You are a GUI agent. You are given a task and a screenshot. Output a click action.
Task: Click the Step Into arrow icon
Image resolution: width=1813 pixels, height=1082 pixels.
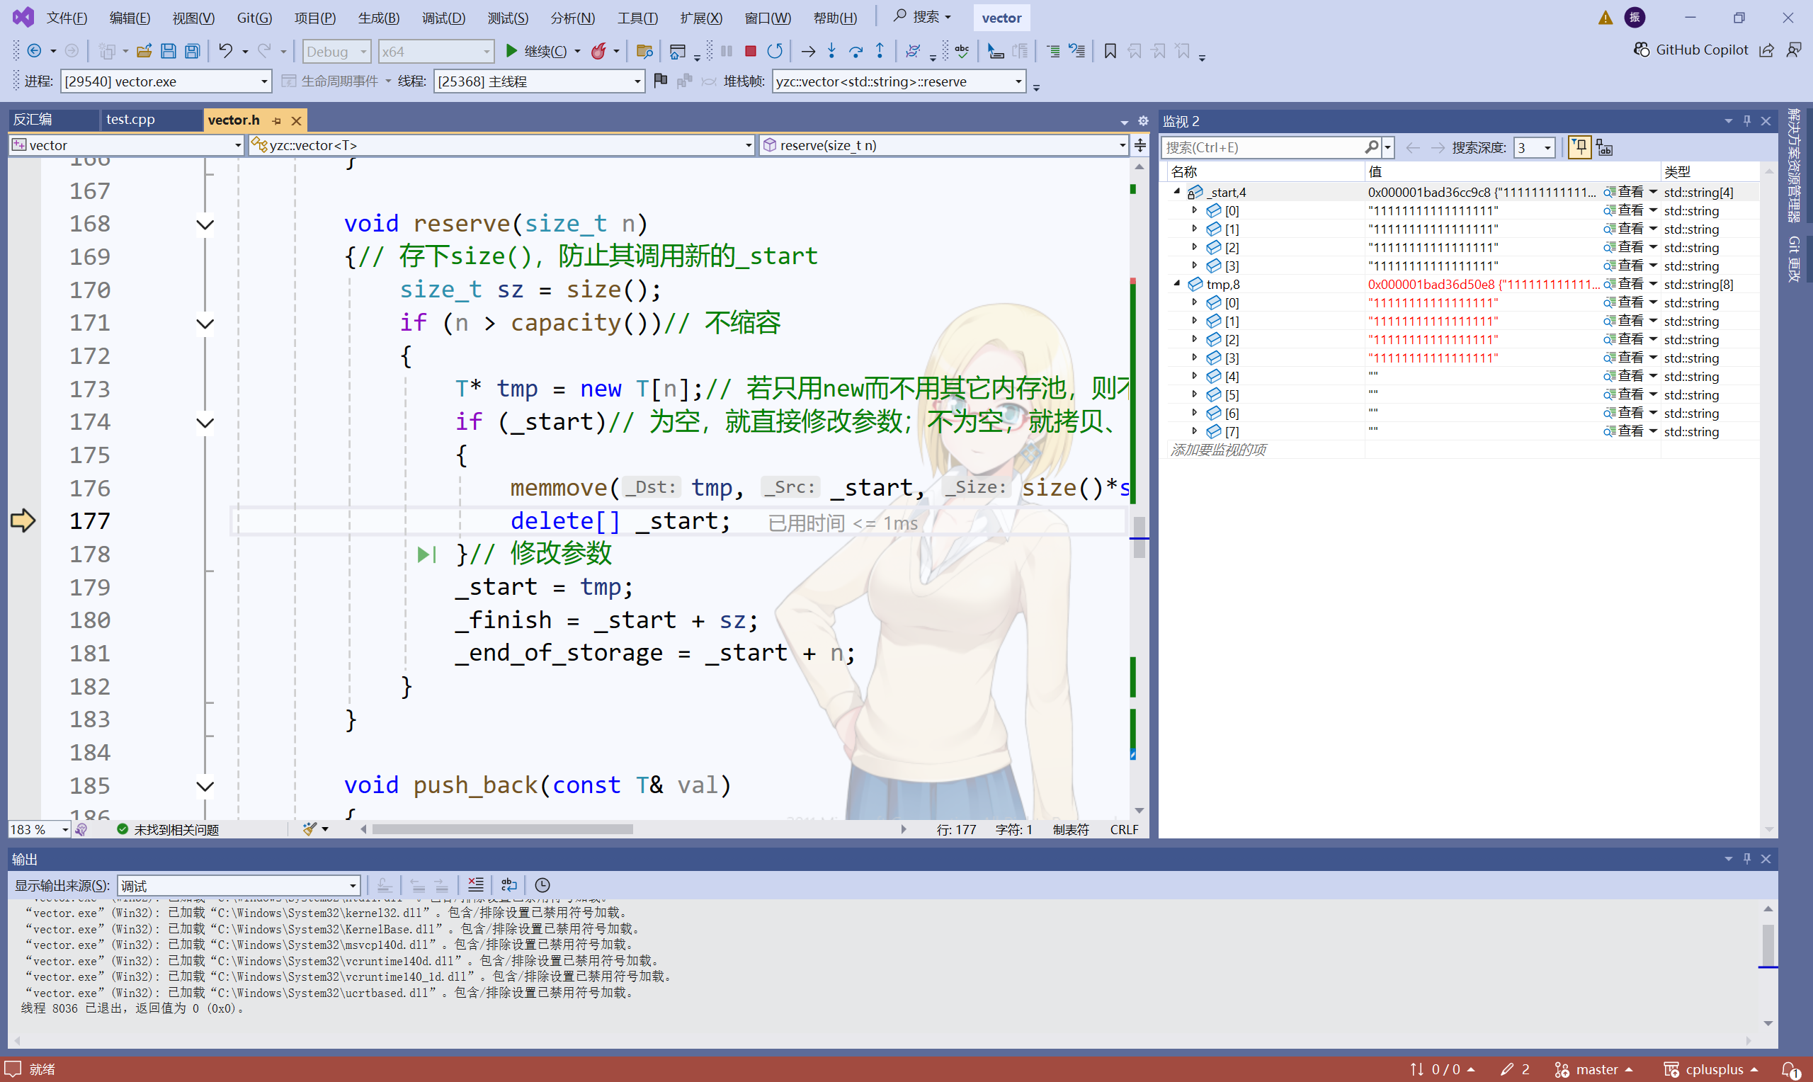(831, 51)
